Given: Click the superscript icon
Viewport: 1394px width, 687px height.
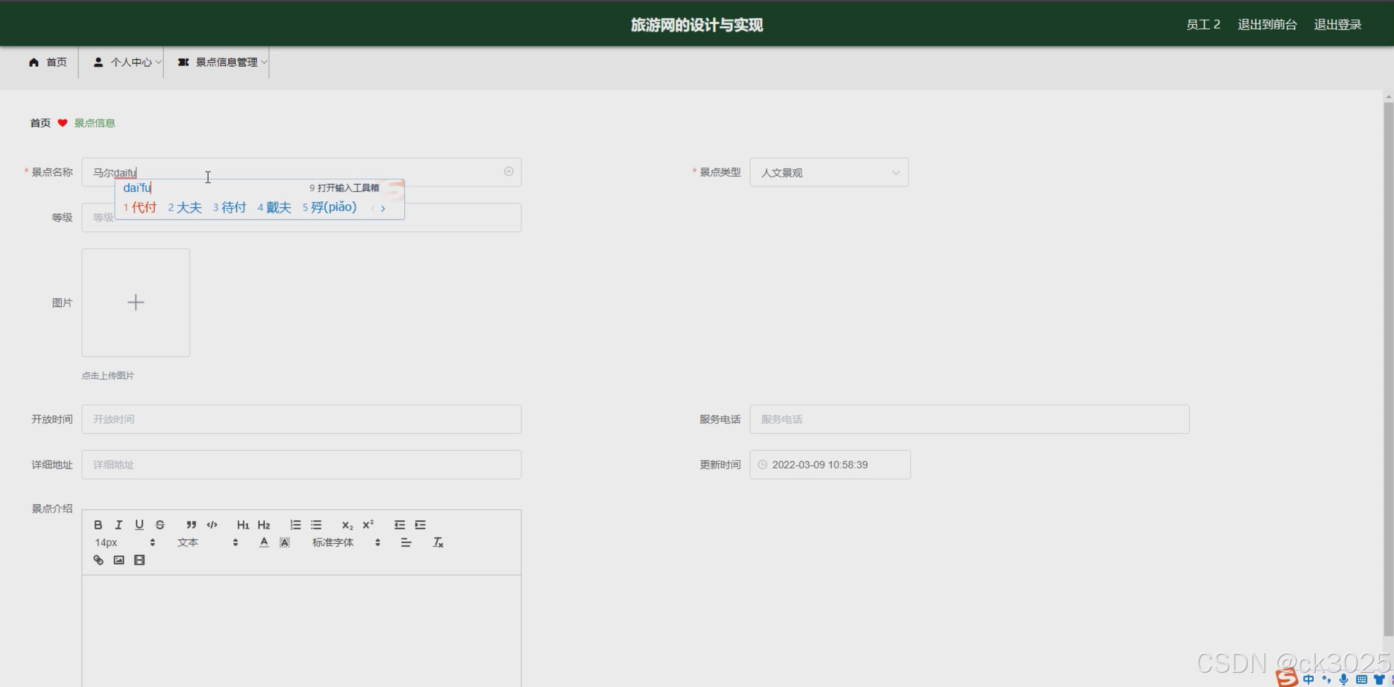Looking at the screenshot, I should pyautogui.click(x=368, y=525).
